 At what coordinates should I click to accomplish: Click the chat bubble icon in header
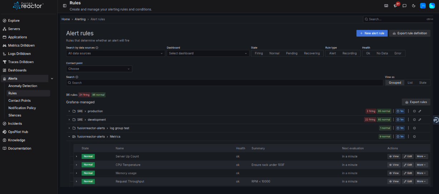[404, 6]
